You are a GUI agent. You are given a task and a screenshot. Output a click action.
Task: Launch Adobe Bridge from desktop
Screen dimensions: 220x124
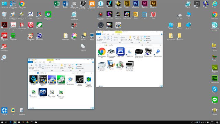click(x=127, y=3)
